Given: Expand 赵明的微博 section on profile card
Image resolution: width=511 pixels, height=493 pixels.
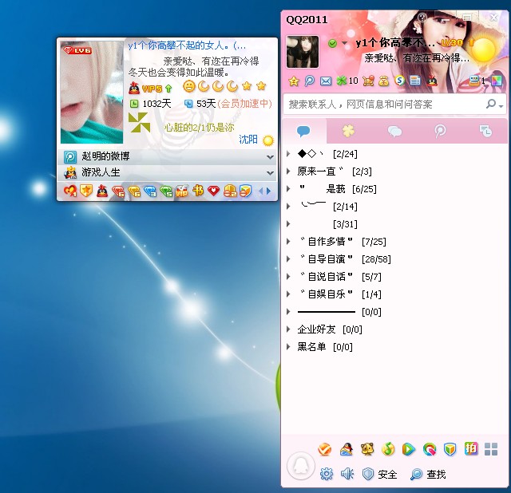Looking at the screenshot, I should pyautogui.click(x=167, y=156).
